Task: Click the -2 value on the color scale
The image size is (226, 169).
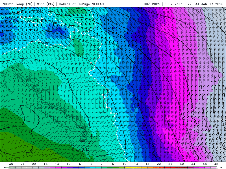Action: 90,164
